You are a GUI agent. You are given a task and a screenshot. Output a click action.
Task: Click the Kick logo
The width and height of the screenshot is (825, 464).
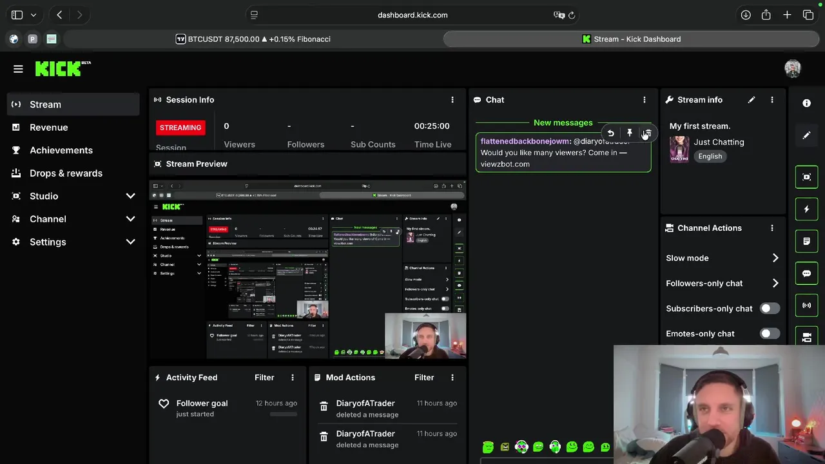pyautogui.click(x=63, y=68)
